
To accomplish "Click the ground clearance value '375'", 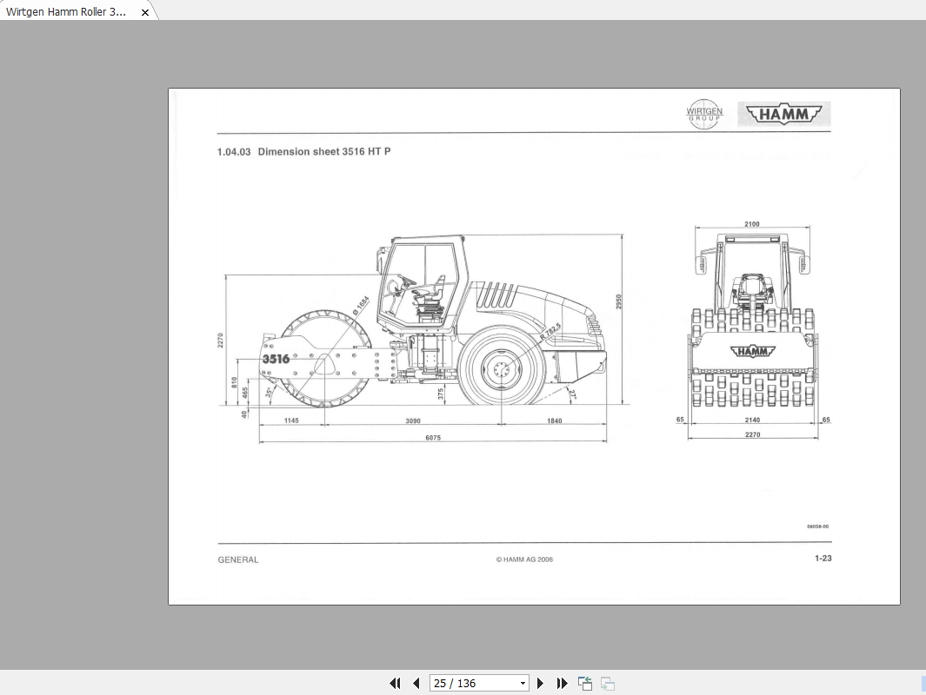I will [441, 394].
